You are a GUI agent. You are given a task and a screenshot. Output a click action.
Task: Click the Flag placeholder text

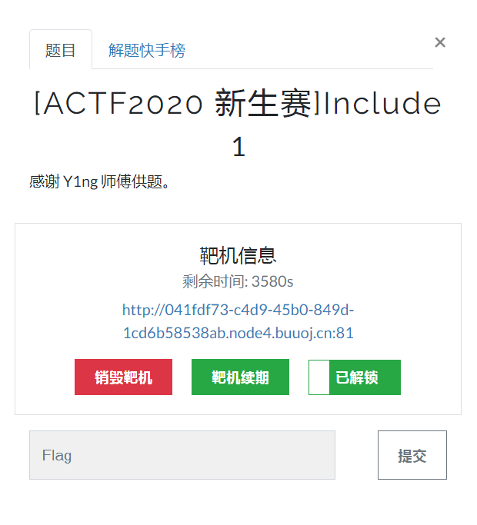pos(57,456)
